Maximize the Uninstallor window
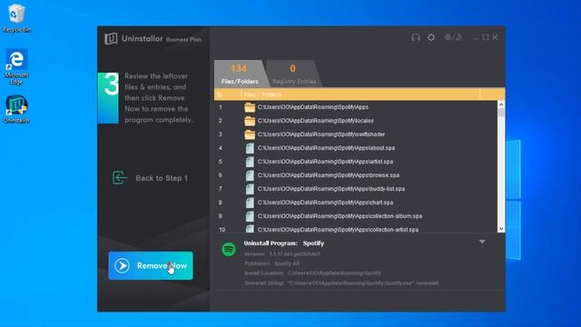 click(486, 37)
